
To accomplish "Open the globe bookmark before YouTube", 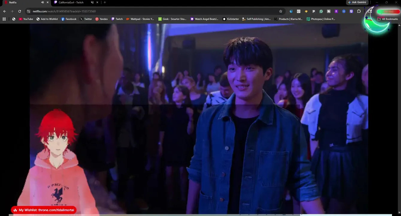I will click(x=14, y=19).
